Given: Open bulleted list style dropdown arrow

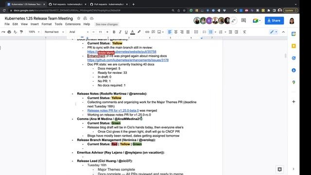Looking at the screenshot, I should [215, 32].
